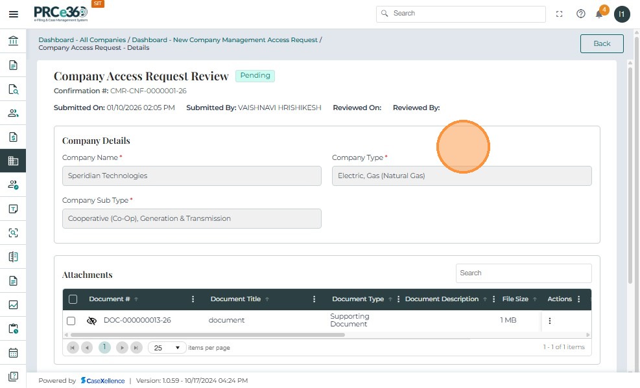Select checkbox for DOC-000000013-26 row
Screen dimensions: 640x388
71,321
